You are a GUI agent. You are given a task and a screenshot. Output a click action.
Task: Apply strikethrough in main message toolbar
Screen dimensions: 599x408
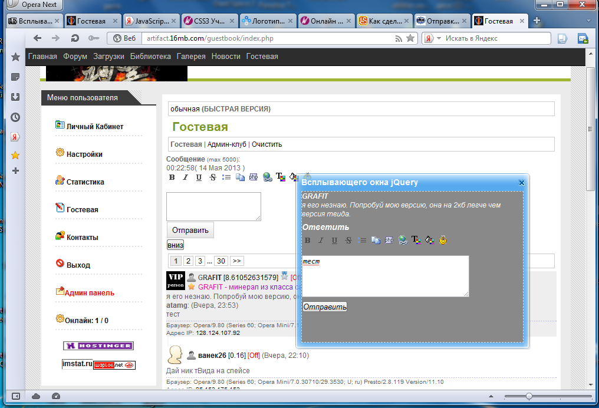(x=213, y=177)
